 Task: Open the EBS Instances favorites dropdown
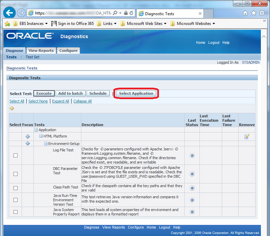(x=30, y=24)
